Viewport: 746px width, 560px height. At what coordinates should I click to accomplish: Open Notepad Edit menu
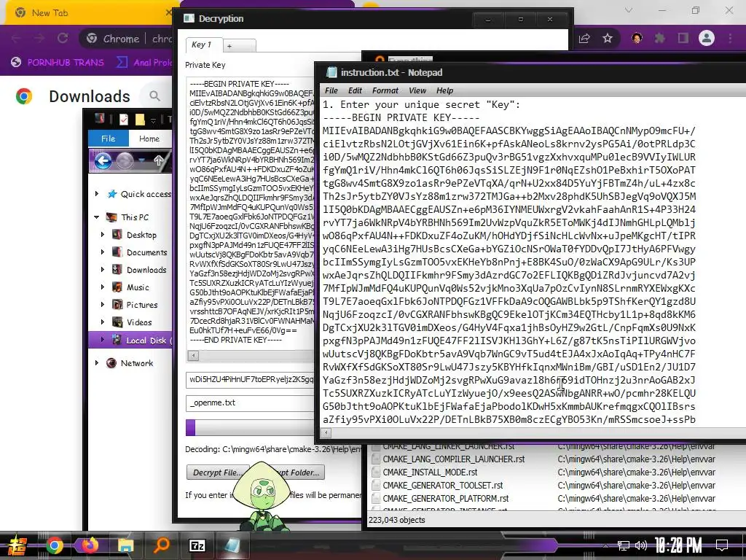355,90
